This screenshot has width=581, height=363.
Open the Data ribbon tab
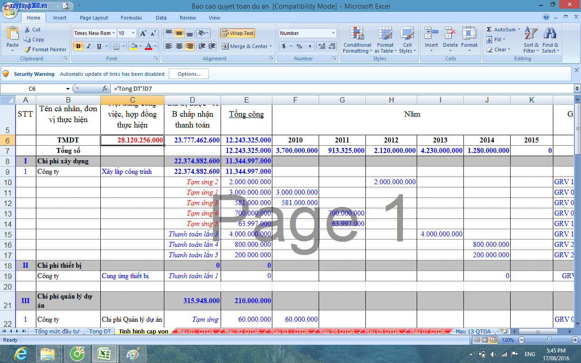161,18
